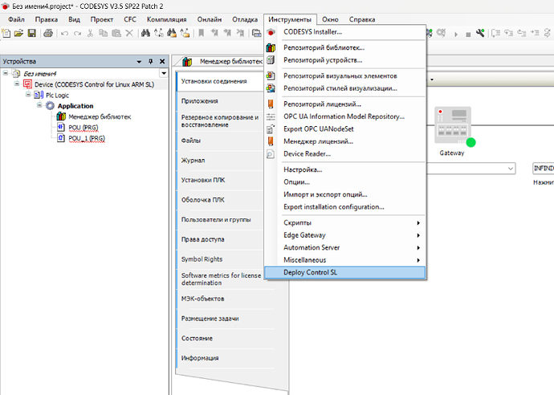Open Репозиторий визуальных элементов menu entry
554x395 pixels.
(x=344, y=76)
